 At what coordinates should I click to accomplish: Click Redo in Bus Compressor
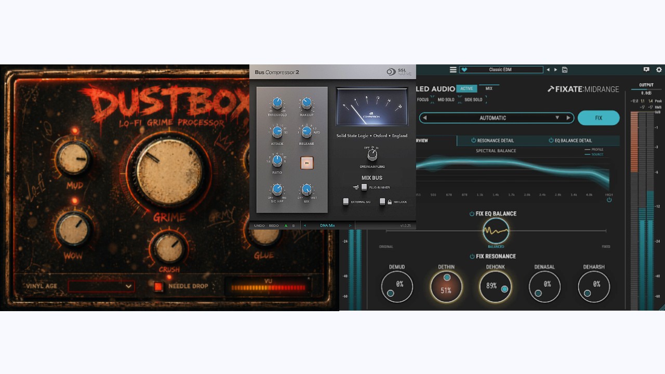[x=274, y=225]
